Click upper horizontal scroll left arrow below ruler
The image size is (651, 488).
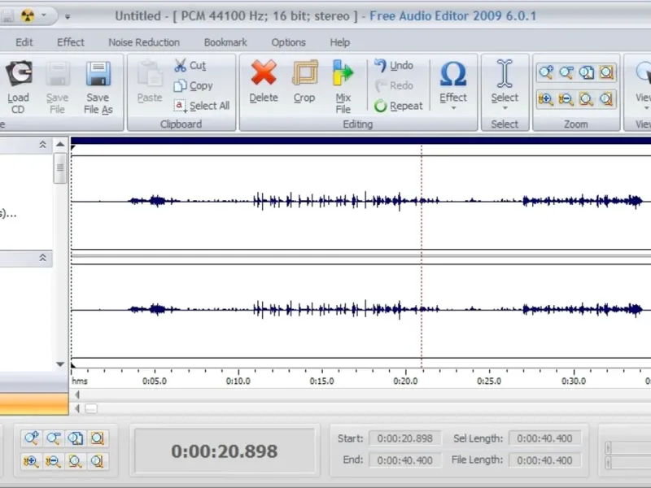click(76, 394)
